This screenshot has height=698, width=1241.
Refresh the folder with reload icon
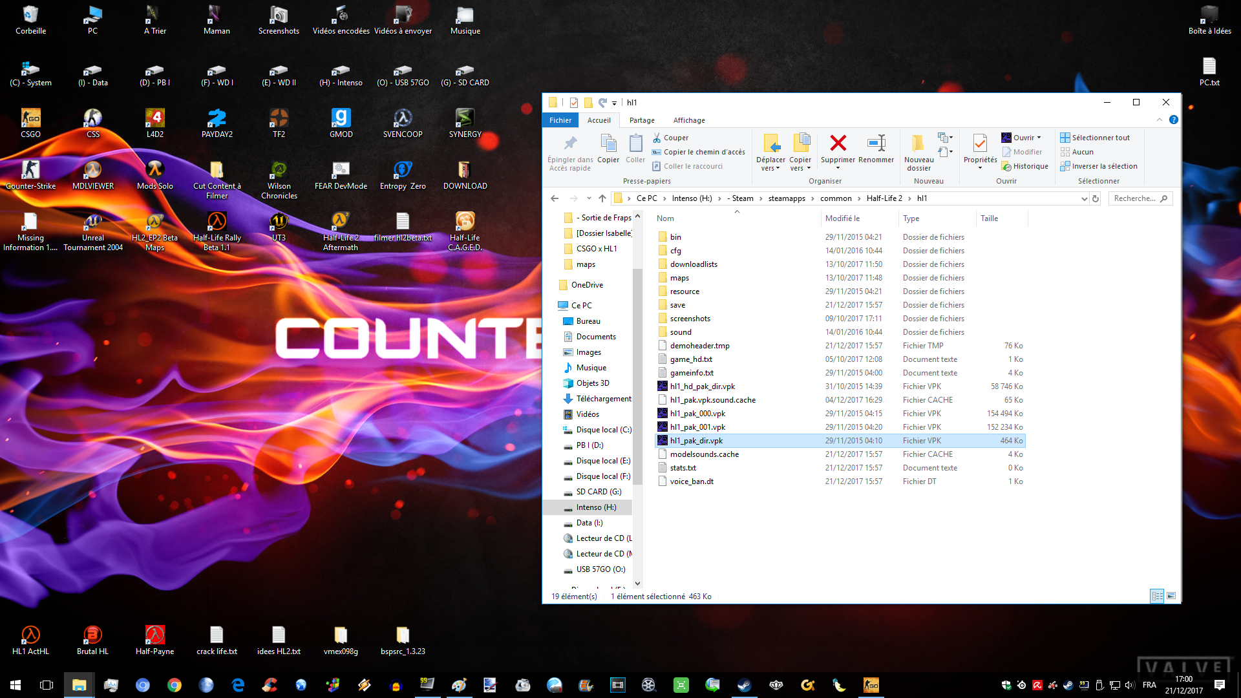[x=1096, y=198]
